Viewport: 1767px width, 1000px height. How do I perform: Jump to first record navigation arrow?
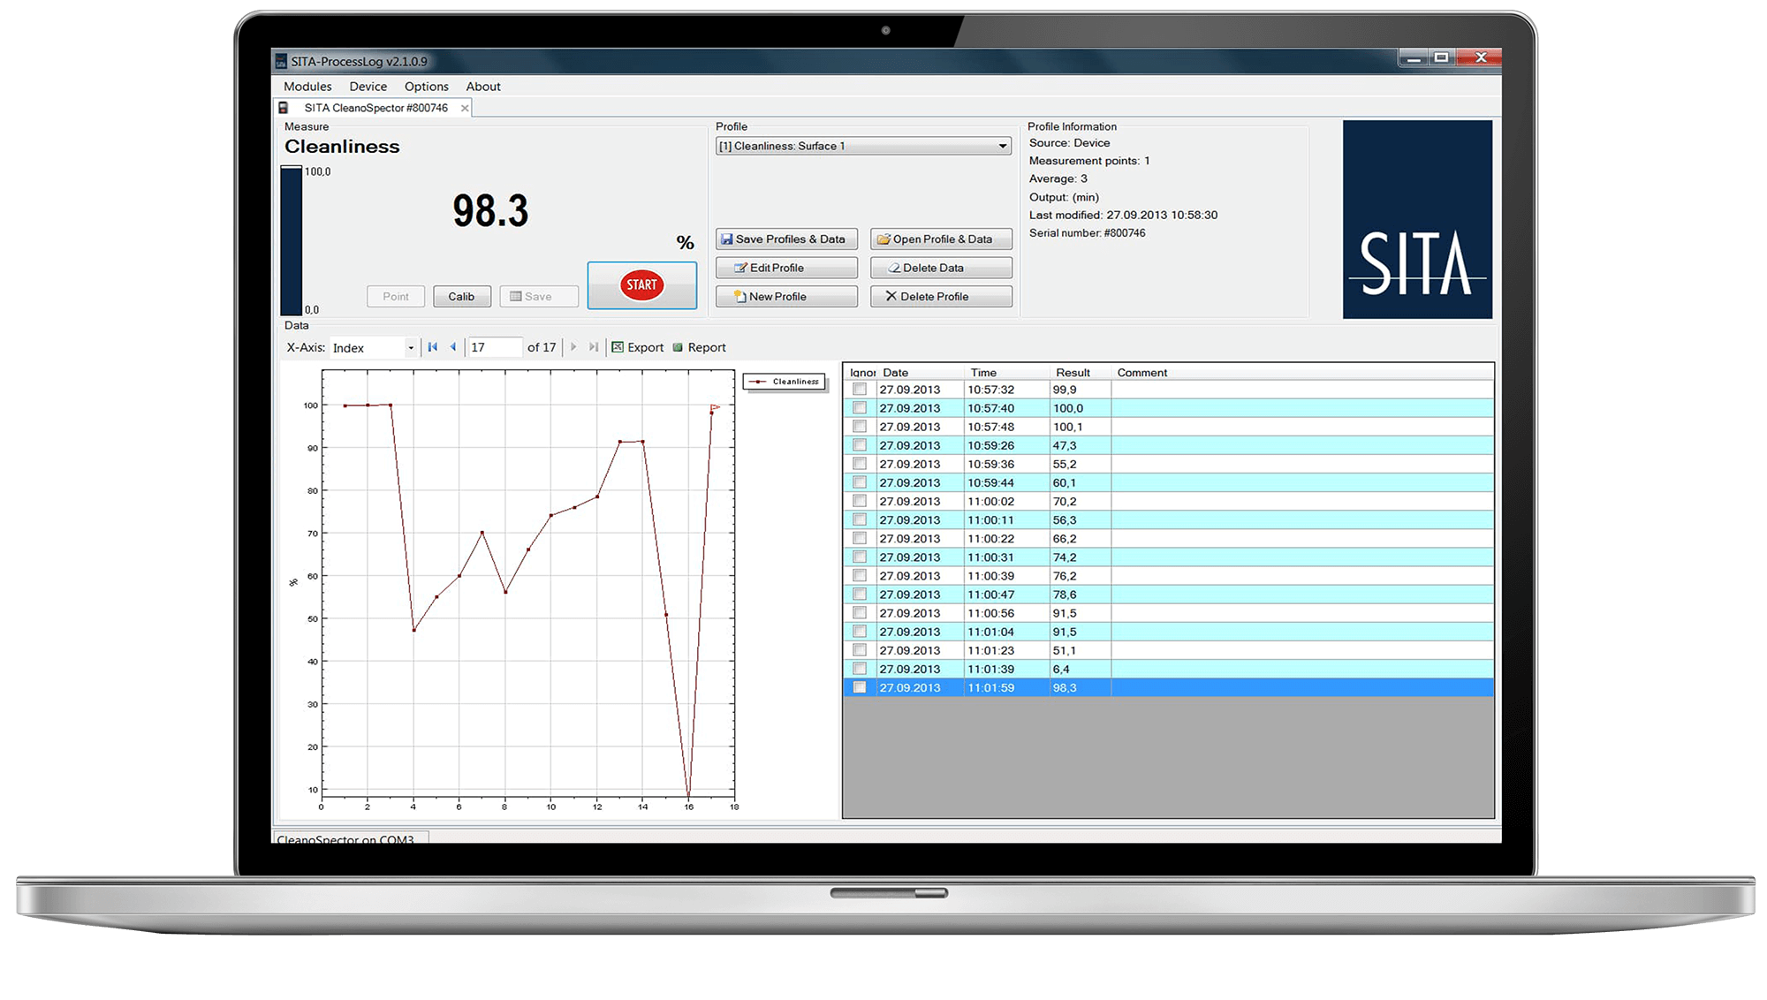[432, 347]
